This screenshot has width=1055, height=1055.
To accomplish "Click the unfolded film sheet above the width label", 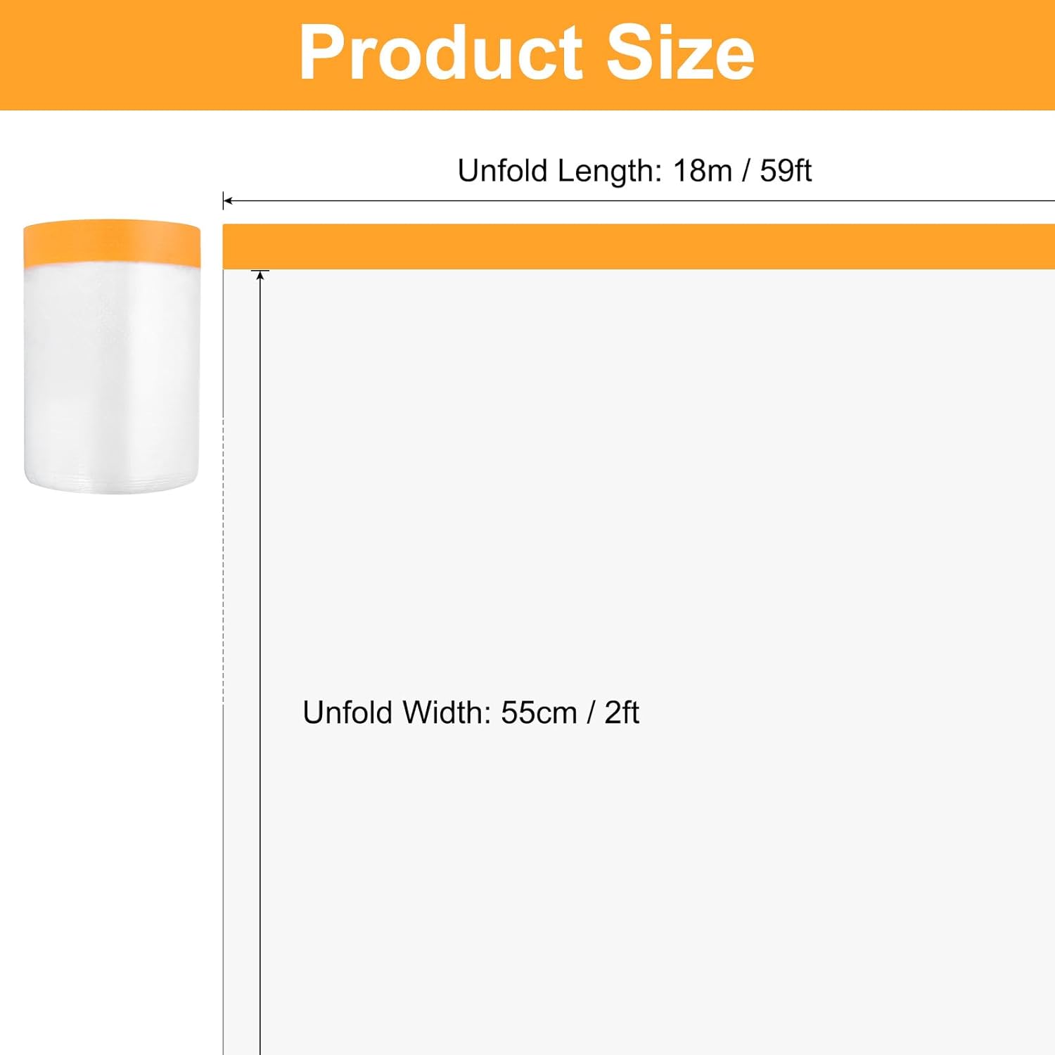I will tap(633, 457).
